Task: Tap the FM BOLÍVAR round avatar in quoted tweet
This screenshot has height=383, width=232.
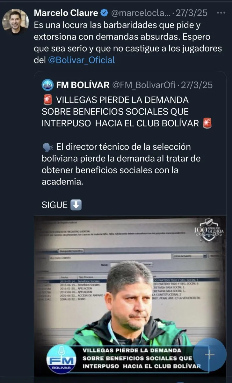Action: point(47,85)
